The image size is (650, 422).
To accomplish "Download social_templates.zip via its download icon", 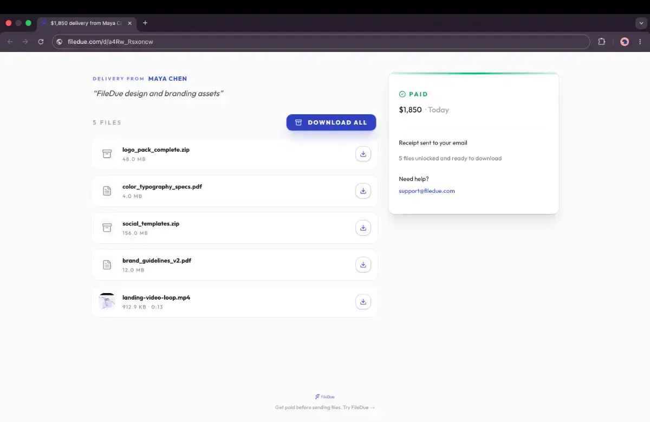I will (x=363, y=228).
